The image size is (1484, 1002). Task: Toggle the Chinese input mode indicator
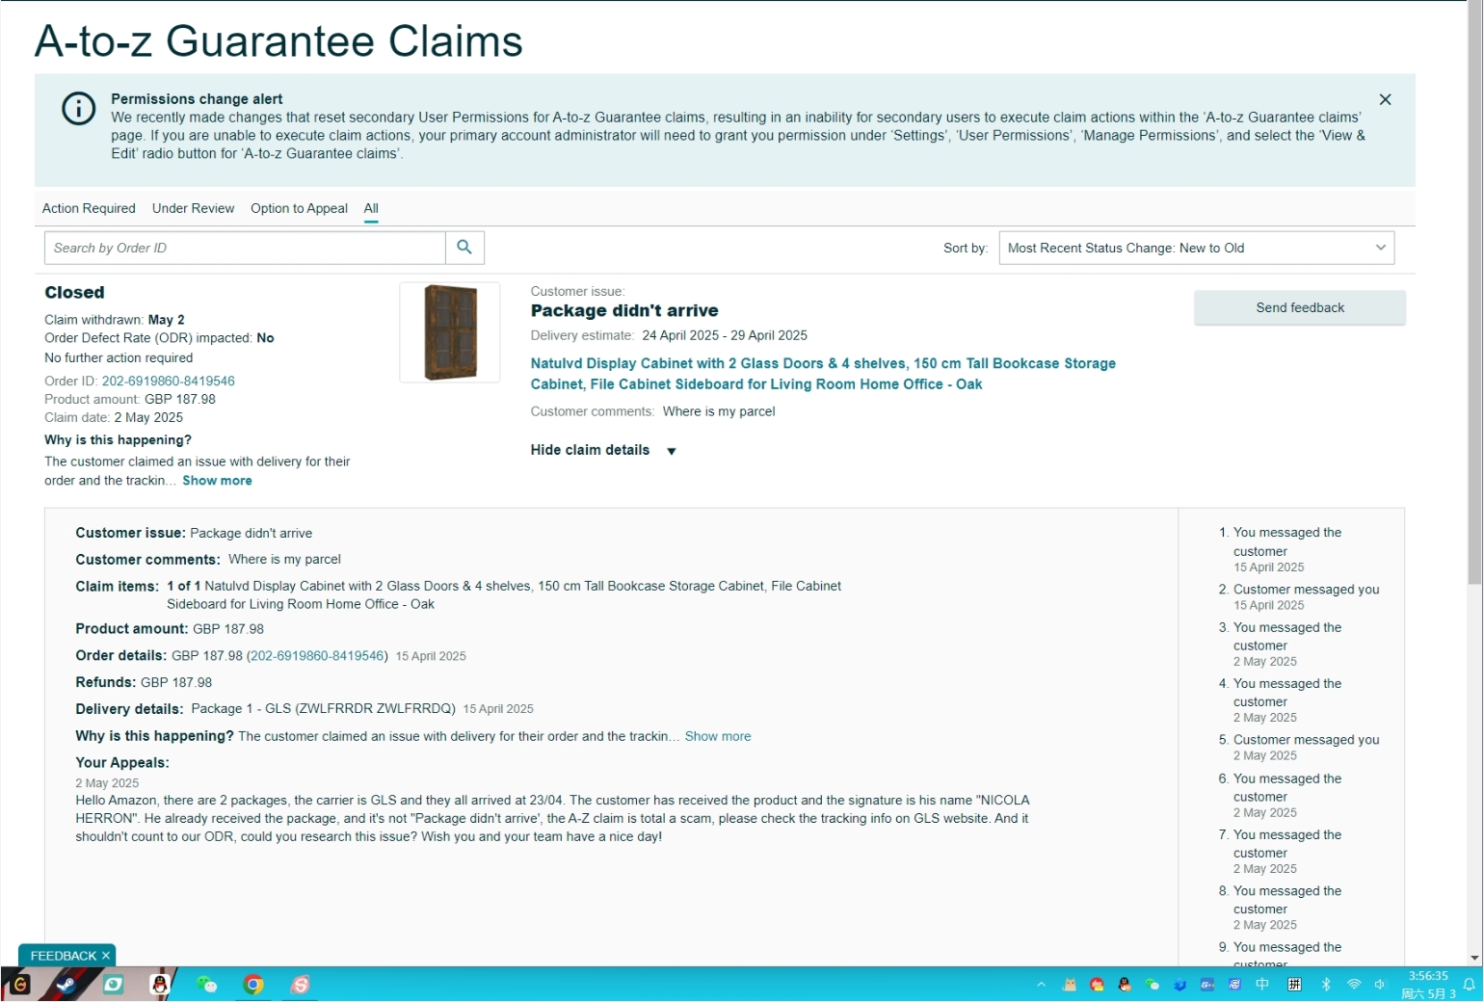pyautogui.click(x=1263, y=985)
